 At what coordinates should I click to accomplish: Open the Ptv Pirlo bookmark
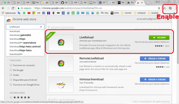105,13
